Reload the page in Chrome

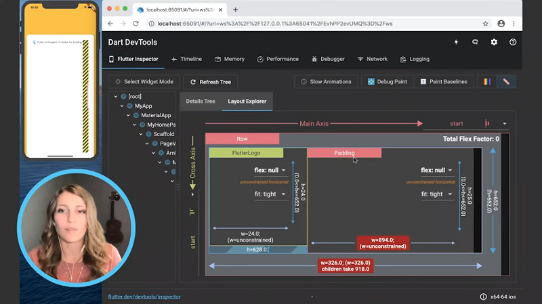click(x=136, y=24)
